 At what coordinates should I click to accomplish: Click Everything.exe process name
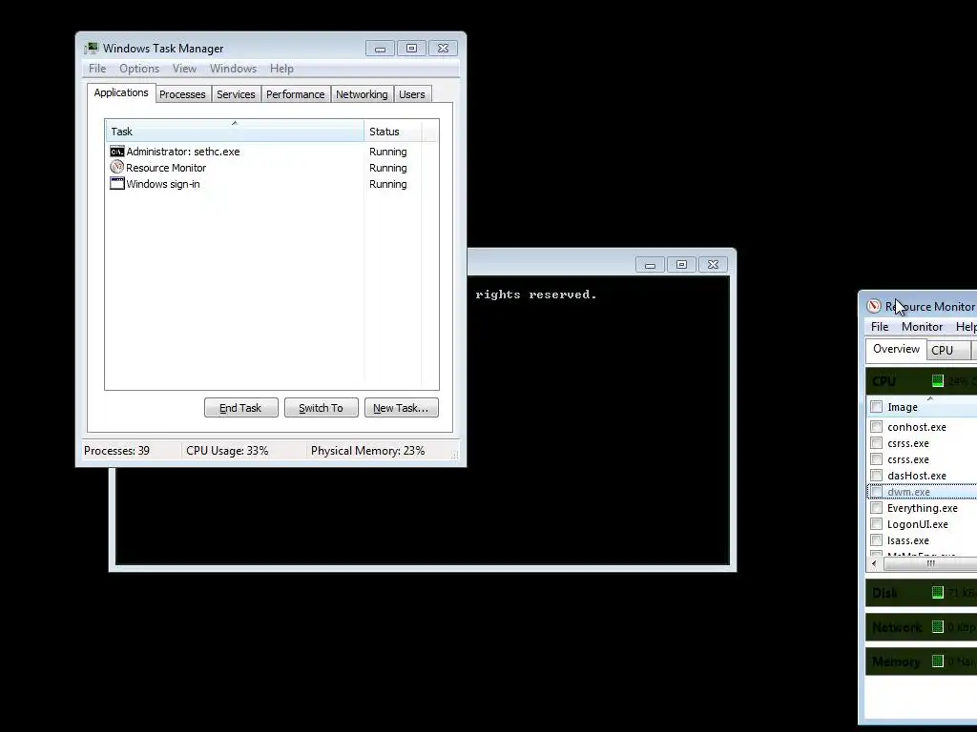click(923, 508)
